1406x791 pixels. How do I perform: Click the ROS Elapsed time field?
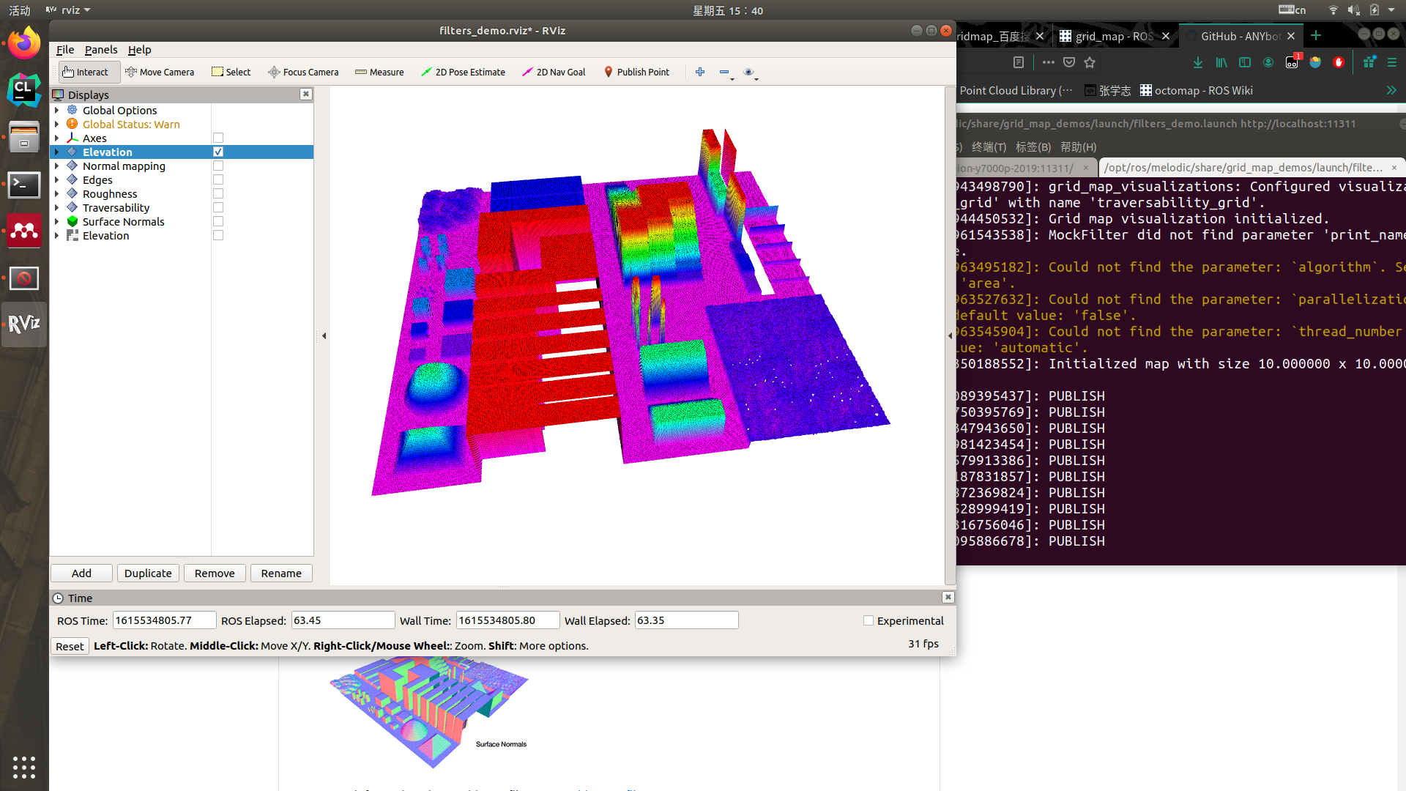pyautogui.click(x=343, y=620)
